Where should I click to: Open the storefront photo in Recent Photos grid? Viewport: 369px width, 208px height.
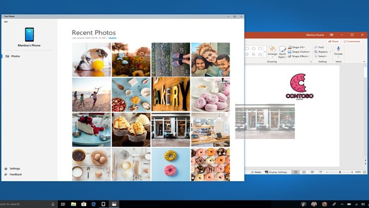point(170,130)
